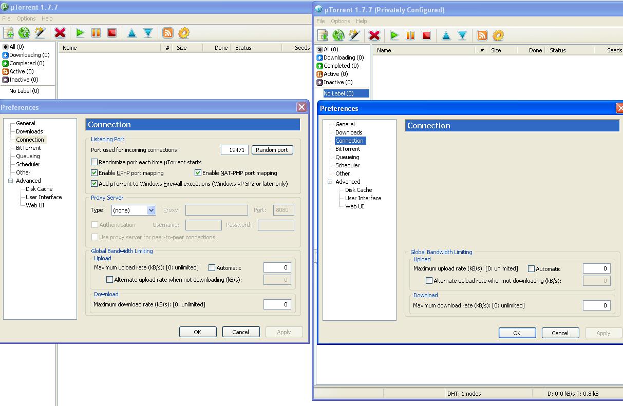Check Automatic upload rate in left Preferences
The height and width of the screenshot is (406, 623).
(x=212, y=268)
